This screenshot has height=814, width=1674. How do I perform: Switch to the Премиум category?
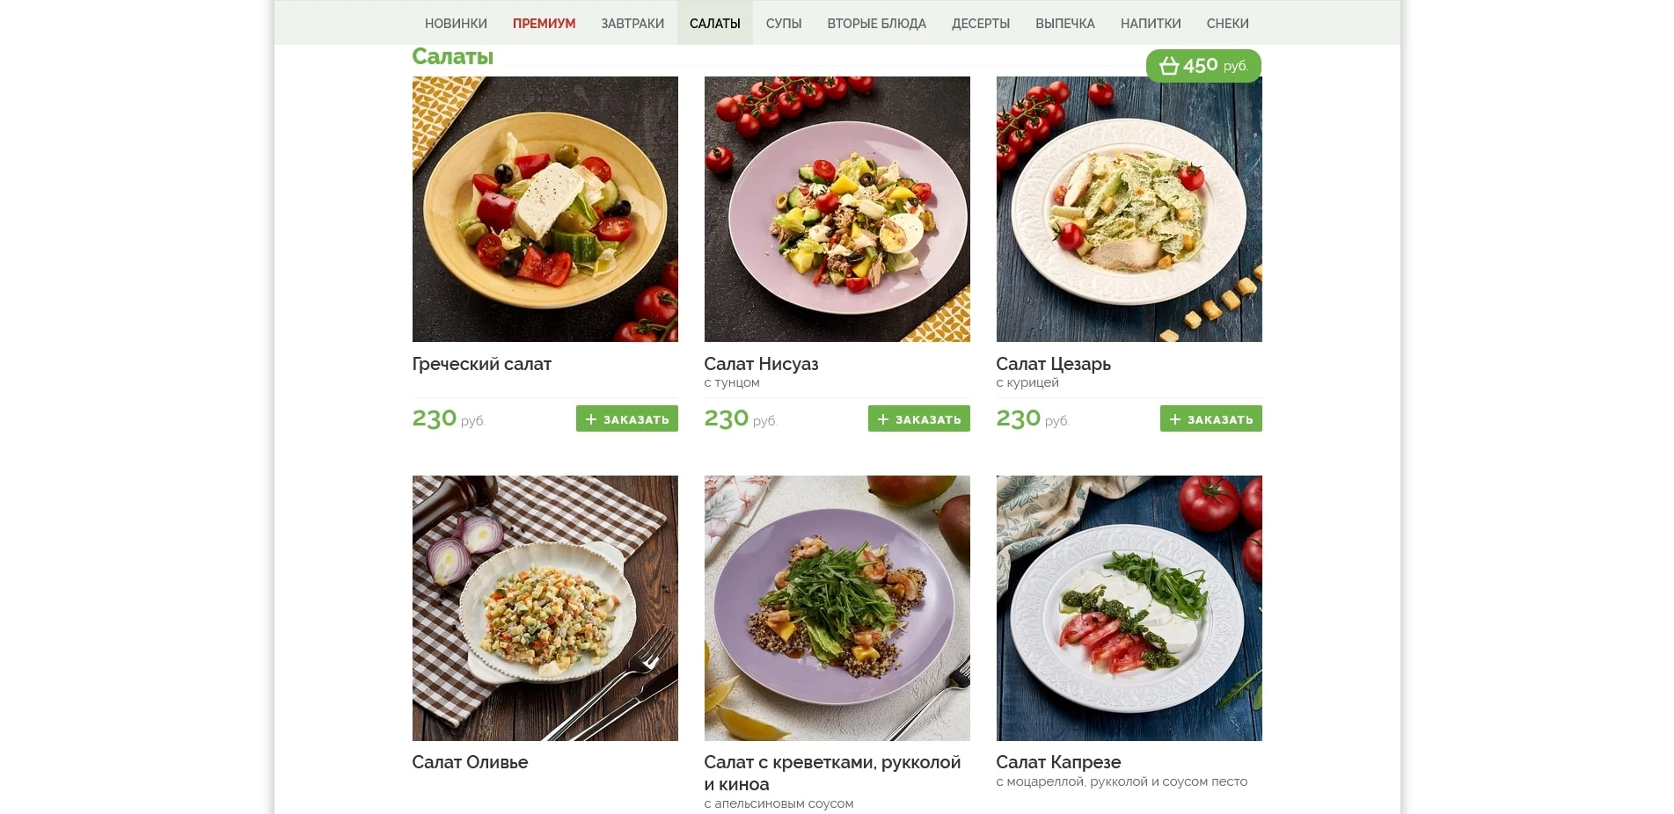tap(544, 24)
